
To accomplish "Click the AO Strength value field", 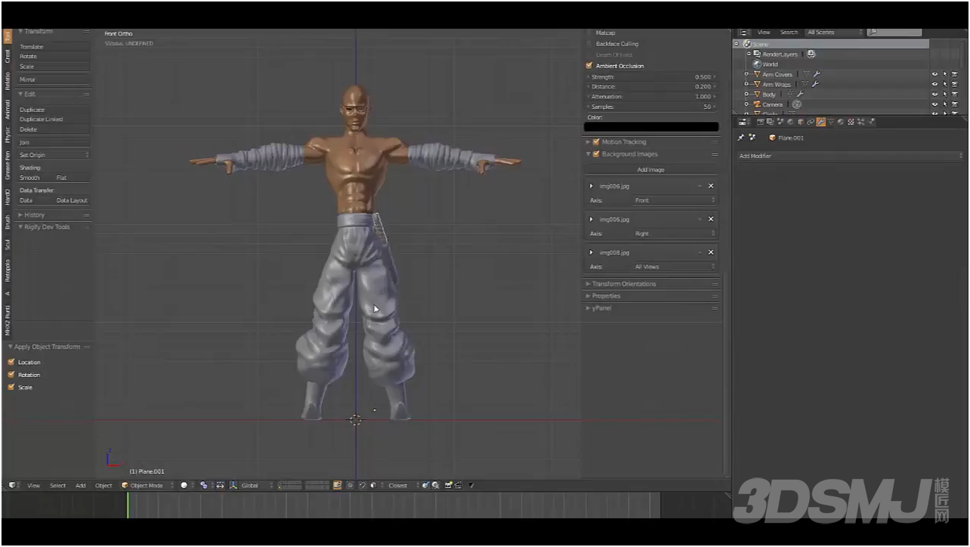I will point(651,77).
